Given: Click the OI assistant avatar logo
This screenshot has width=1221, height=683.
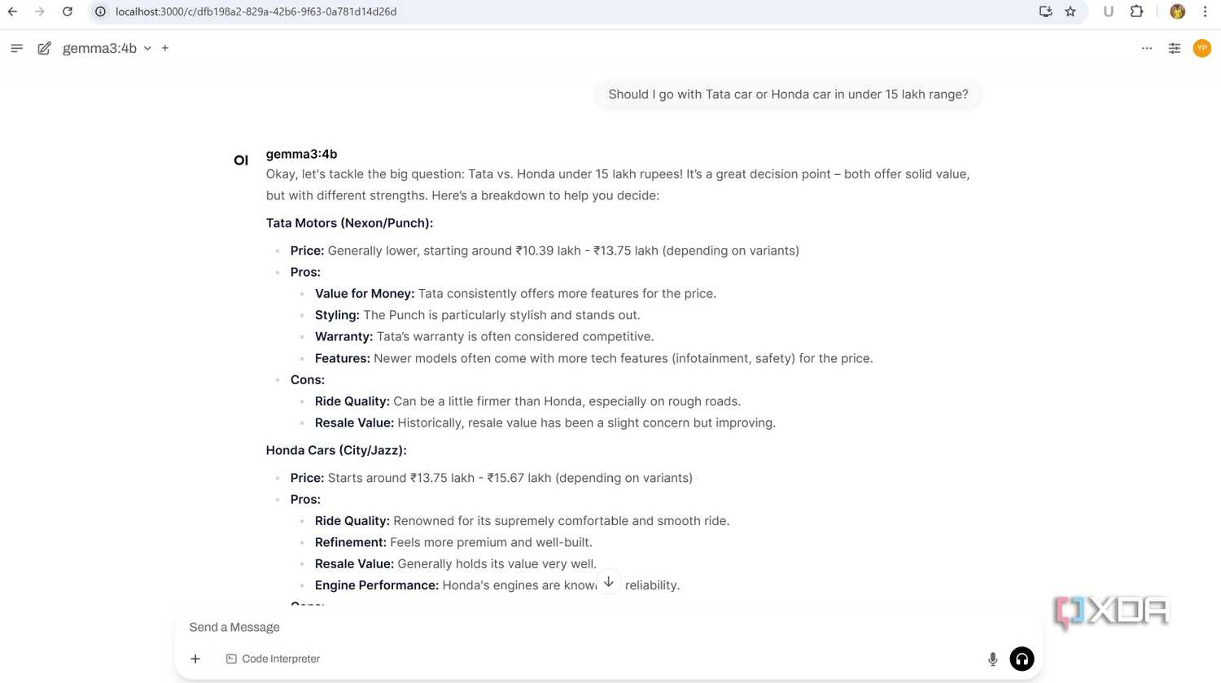Looking at the screenshot, I should tap(241, 160).
